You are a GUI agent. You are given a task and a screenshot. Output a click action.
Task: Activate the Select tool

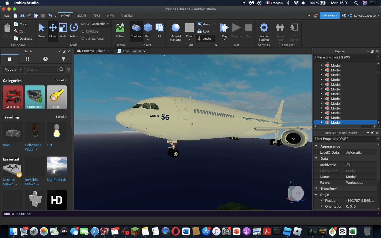[x=42, y=30]
